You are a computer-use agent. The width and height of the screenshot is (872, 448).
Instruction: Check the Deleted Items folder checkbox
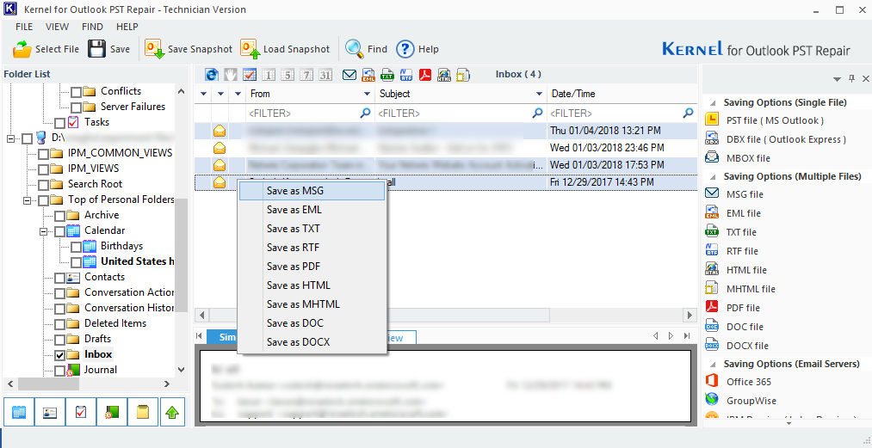[60, 323]
